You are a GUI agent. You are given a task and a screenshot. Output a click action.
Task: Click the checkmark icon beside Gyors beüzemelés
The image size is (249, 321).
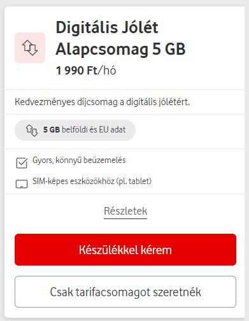tap(22, 163)
